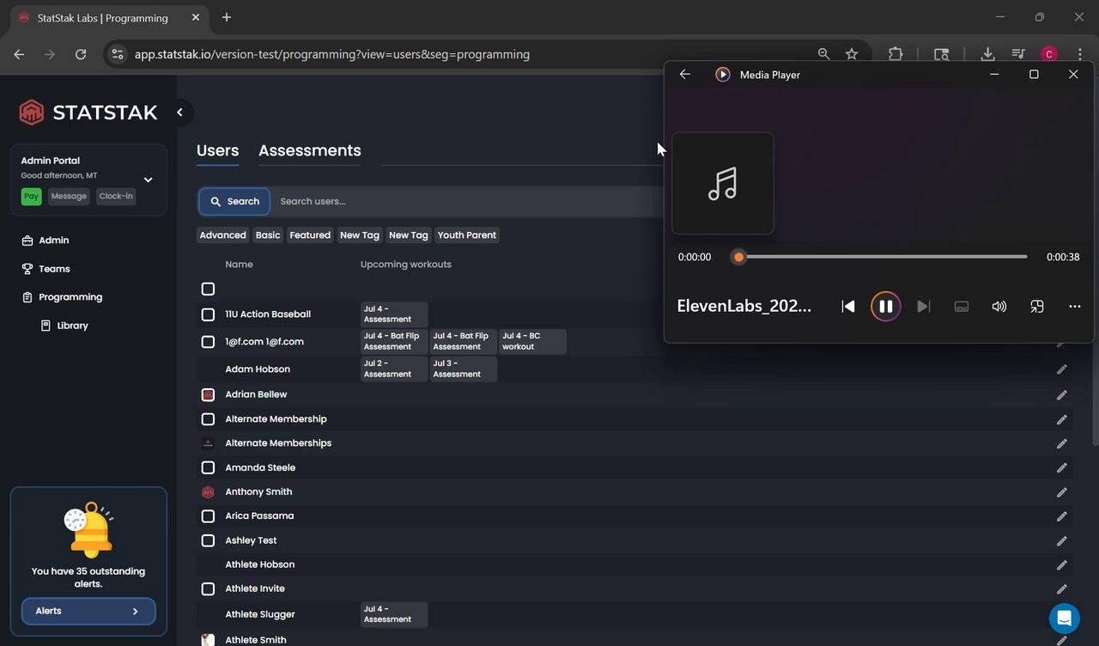Filter by the Advanced tag
Screen dimensions: 1099x646
pyautogui.click(x=222, y=235)
